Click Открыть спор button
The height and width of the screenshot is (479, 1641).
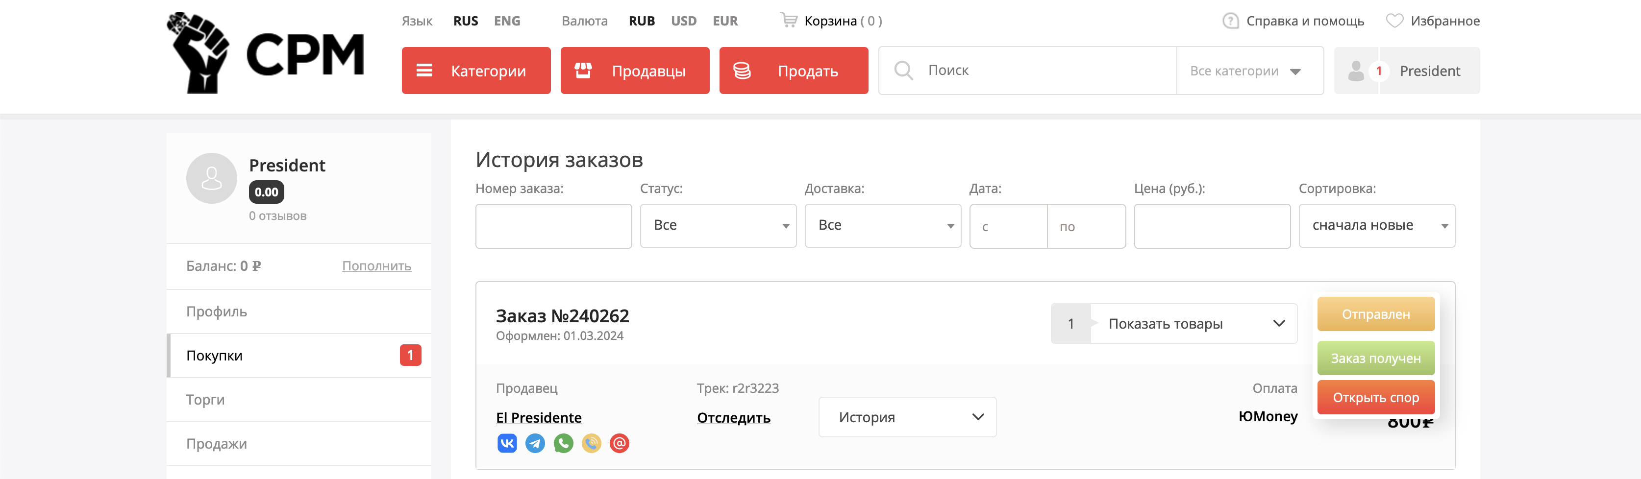tap(1376, 398)
